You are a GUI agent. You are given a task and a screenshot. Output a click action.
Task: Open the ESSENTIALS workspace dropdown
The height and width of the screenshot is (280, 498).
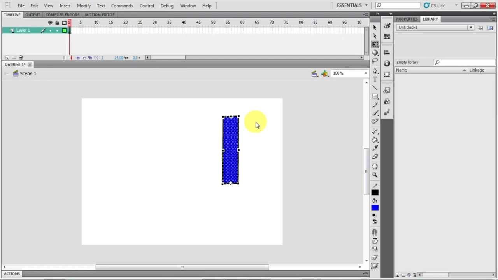352,5
